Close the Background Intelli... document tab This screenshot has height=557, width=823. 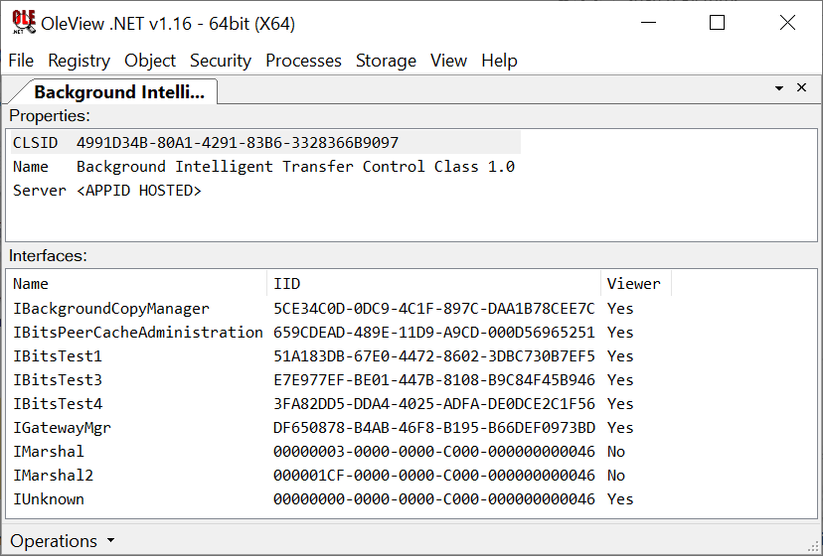tap(802, 88)
